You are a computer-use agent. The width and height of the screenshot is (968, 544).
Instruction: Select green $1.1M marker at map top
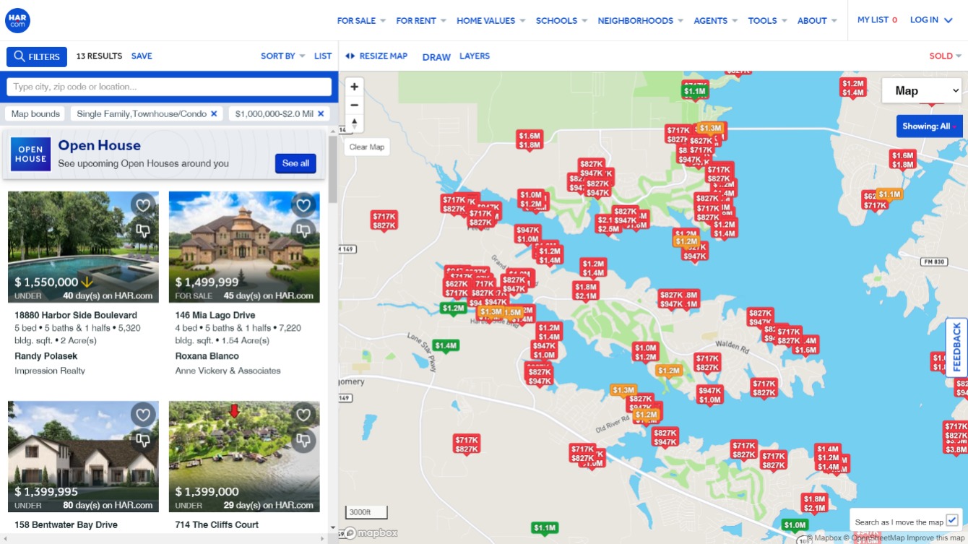pyautogui.click(x=694, y=91)
